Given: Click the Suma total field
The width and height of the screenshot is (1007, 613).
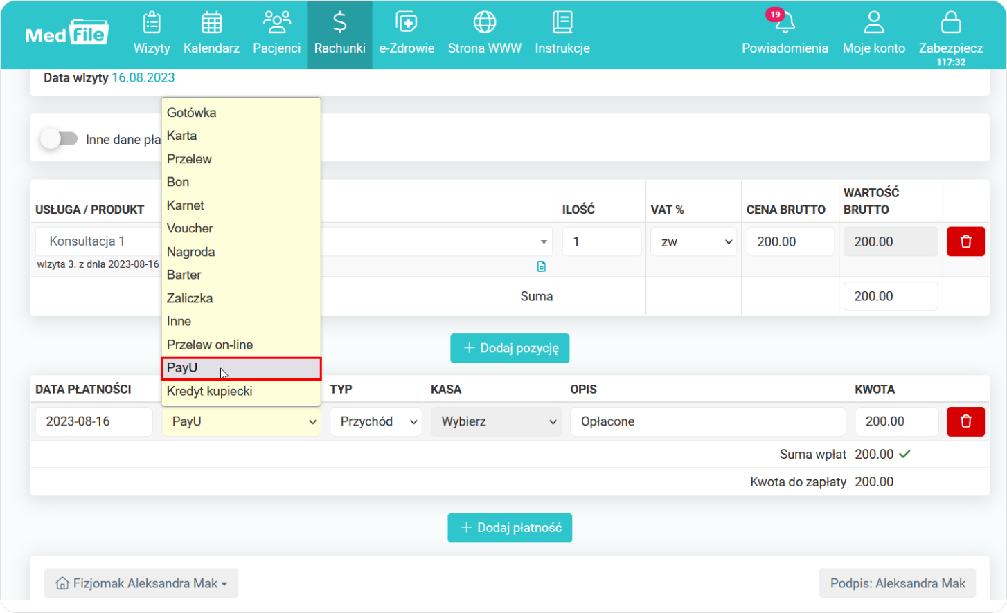Looking at the screenshot, I should (891, 296).
